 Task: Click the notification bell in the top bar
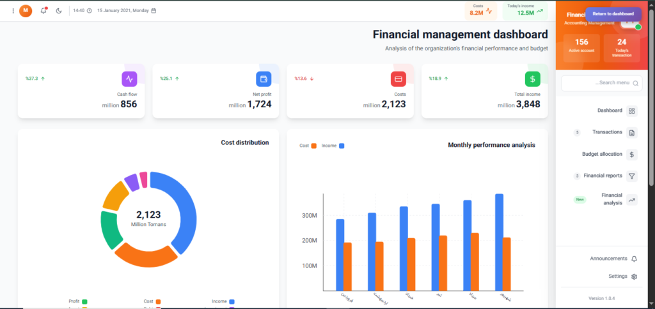coord(43,11)
